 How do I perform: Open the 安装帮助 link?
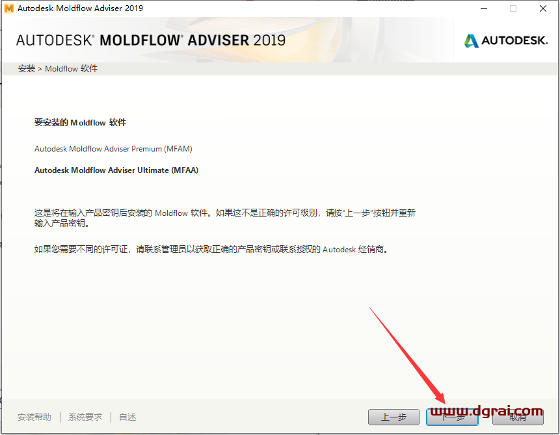[34, 417]
